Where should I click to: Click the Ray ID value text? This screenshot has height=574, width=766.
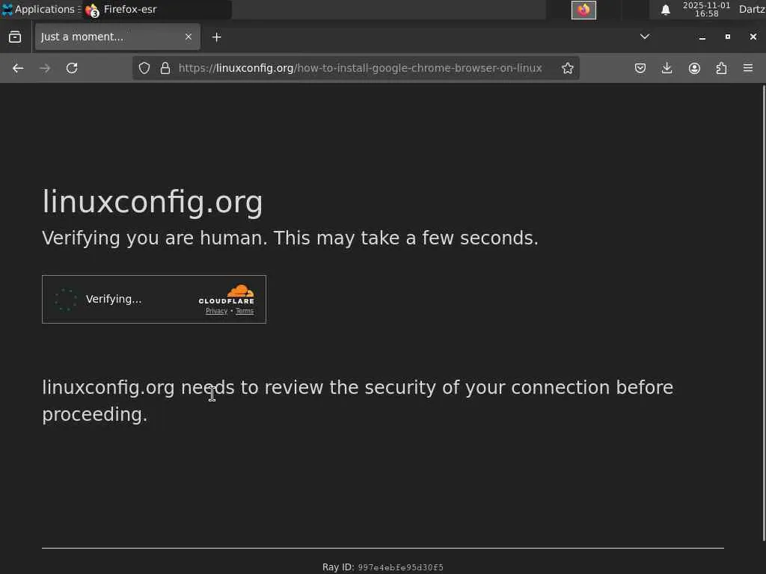coord(401,568)
